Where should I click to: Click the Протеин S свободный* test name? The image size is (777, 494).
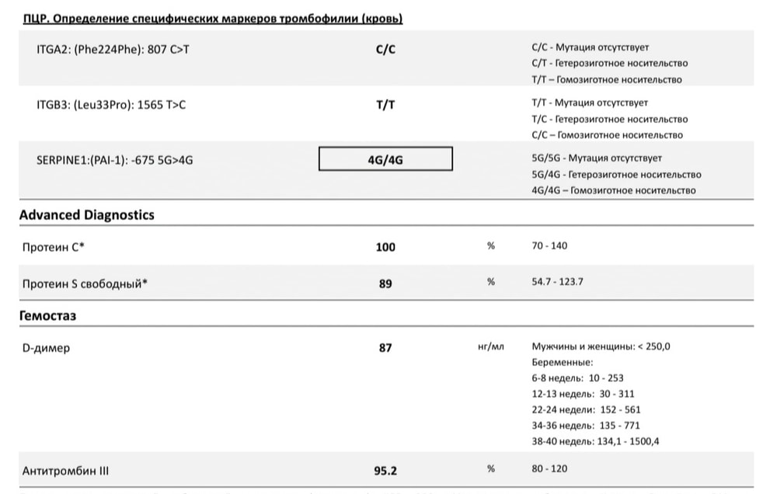tap(85, 284)
